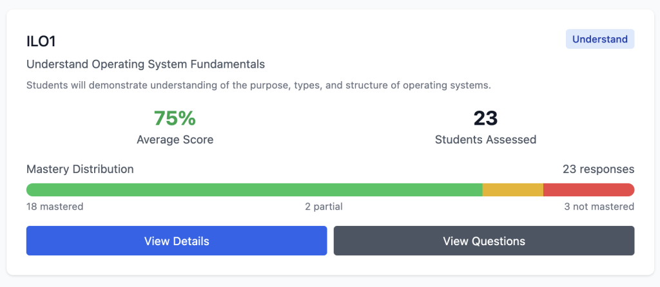This screenshot has width=660, height=287.
Task: Click the Mastery Distribution label
Action: (80, 169)
